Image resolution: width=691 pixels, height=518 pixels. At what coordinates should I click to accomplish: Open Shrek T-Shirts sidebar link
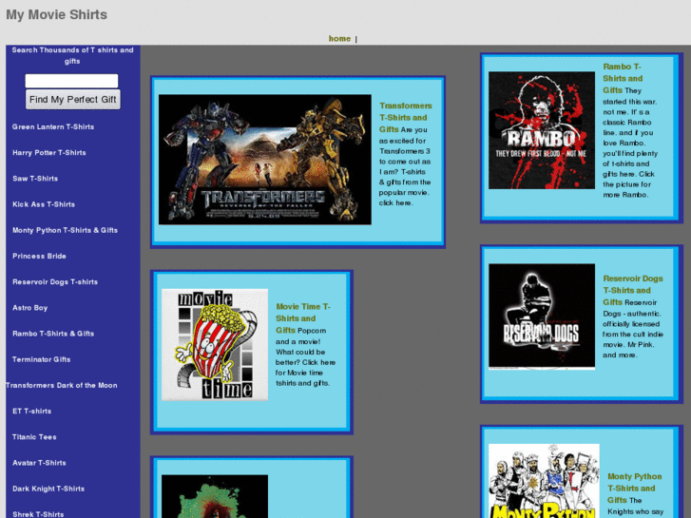click(x=38, y=514)
